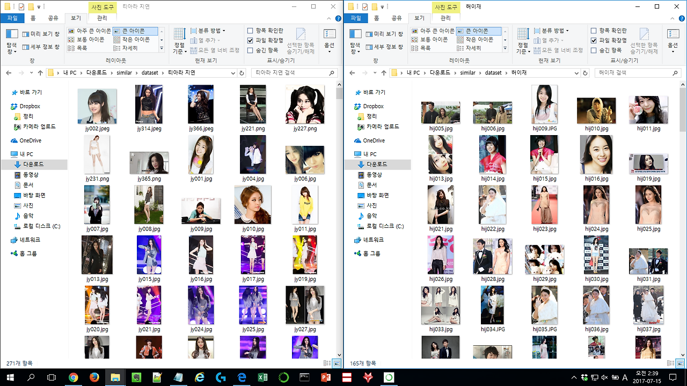Expand address bar history in 티아라 지연 window
The image size is (687, 386).
click(x=233, y=73)
